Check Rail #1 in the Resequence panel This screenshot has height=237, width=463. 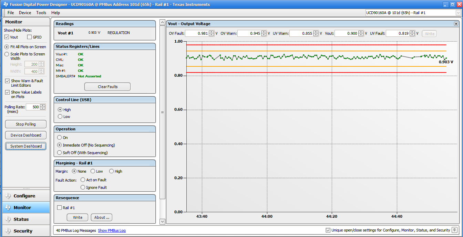(59, 207)
